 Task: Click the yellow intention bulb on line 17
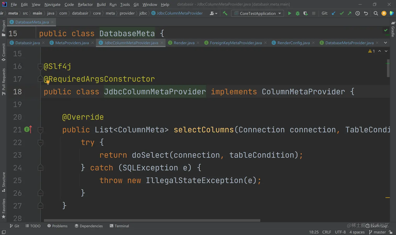click(x=48, y=82)
